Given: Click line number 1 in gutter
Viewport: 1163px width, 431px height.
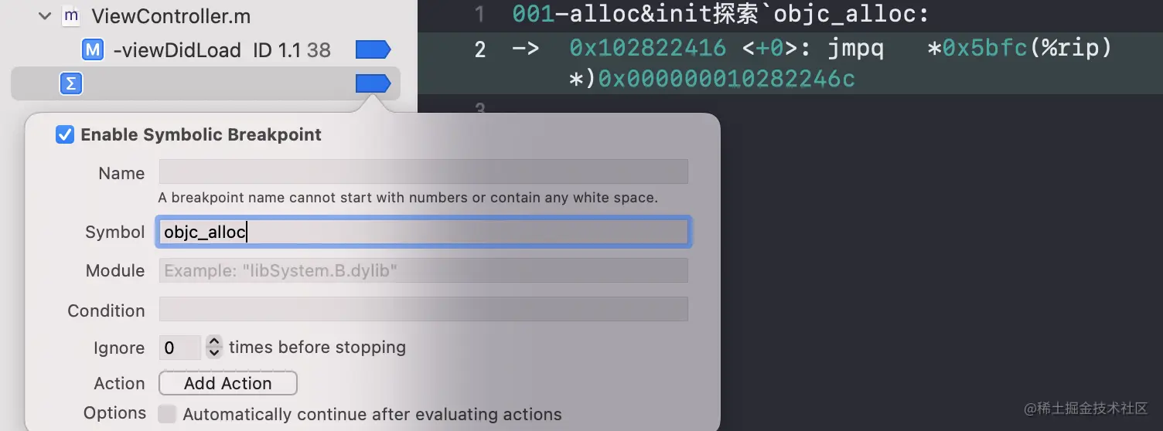Looking at the screenshot, I should 480,14.
